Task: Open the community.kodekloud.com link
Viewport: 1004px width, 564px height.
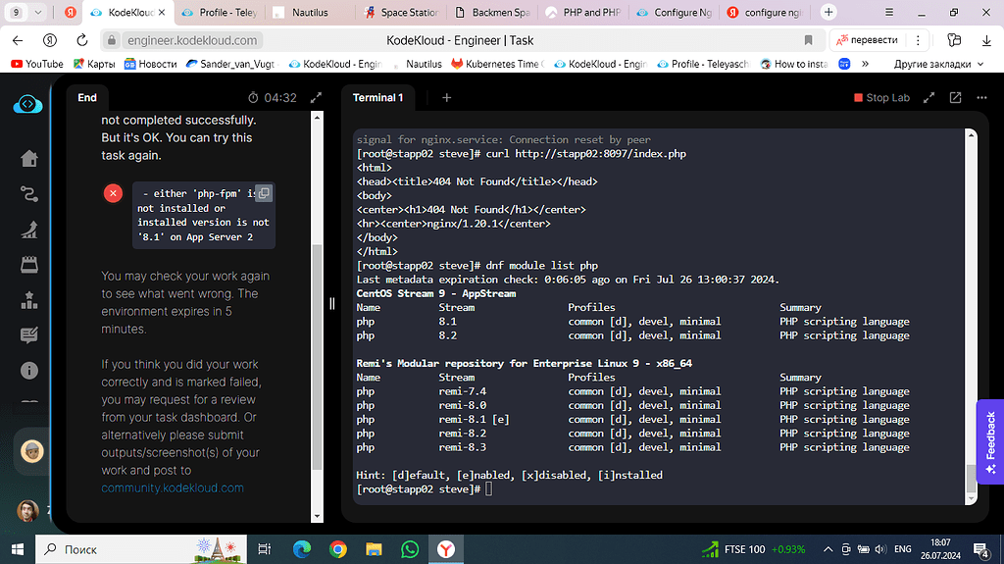Action: 173,487
